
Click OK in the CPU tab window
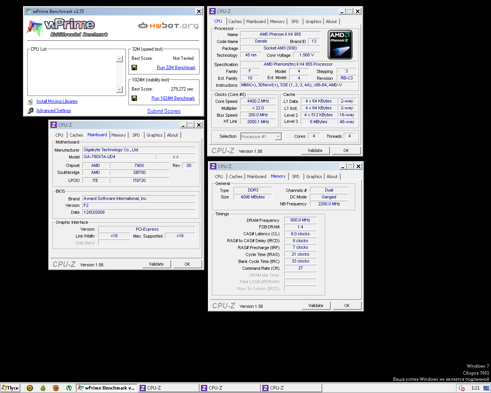pos(346,150)
